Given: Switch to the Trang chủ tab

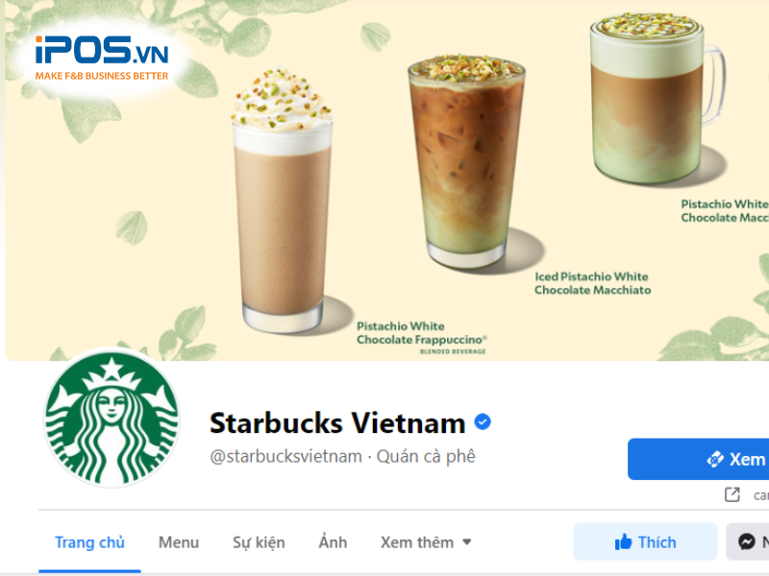Looking at the screenshot, I should [89, 542].
